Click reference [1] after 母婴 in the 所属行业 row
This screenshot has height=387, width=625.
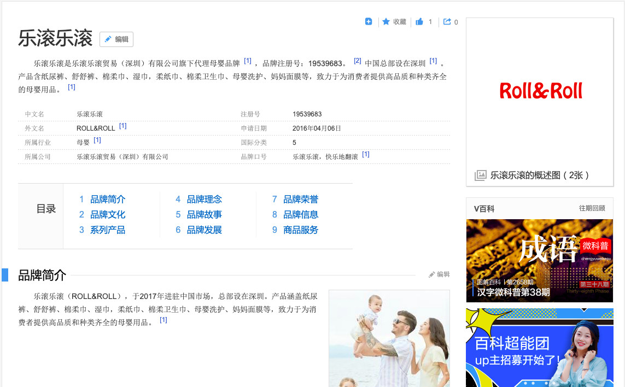(x=97, y=140)
